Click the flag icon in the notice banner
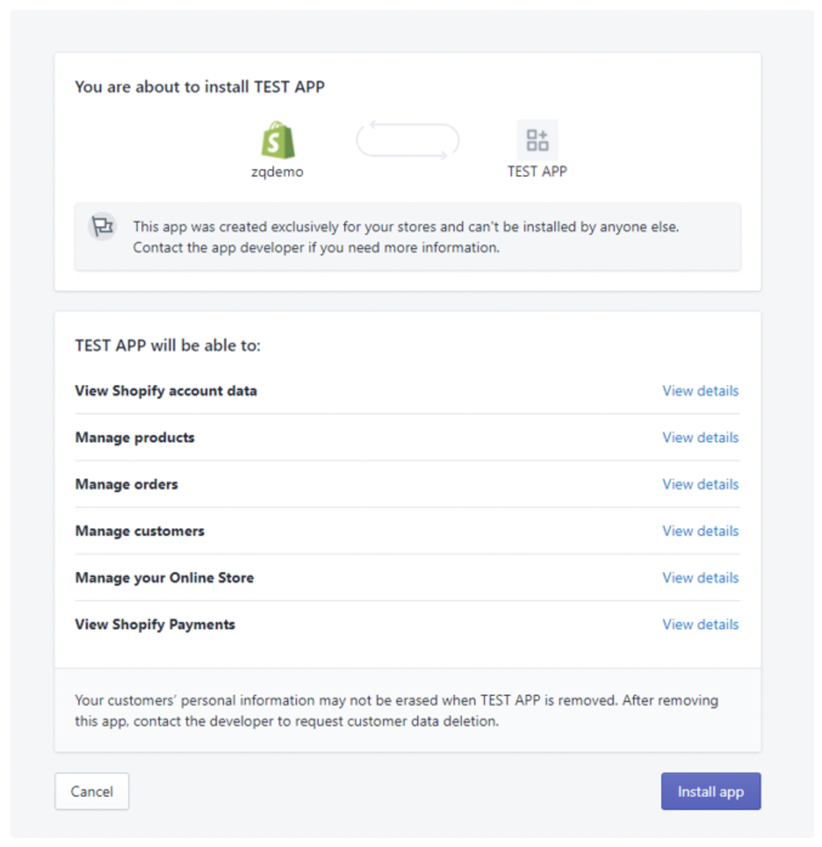Screen dimensions: 822x847 click(103, 227)
